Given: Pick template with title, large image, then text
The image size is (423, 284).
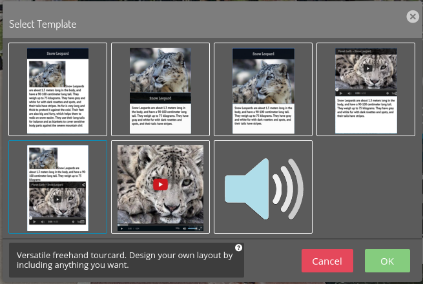Looking at the screenshot, I should (263, 89).
